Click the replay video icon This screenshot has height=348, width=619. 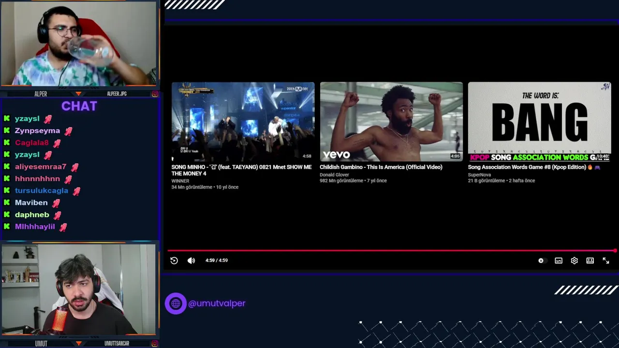174,261
